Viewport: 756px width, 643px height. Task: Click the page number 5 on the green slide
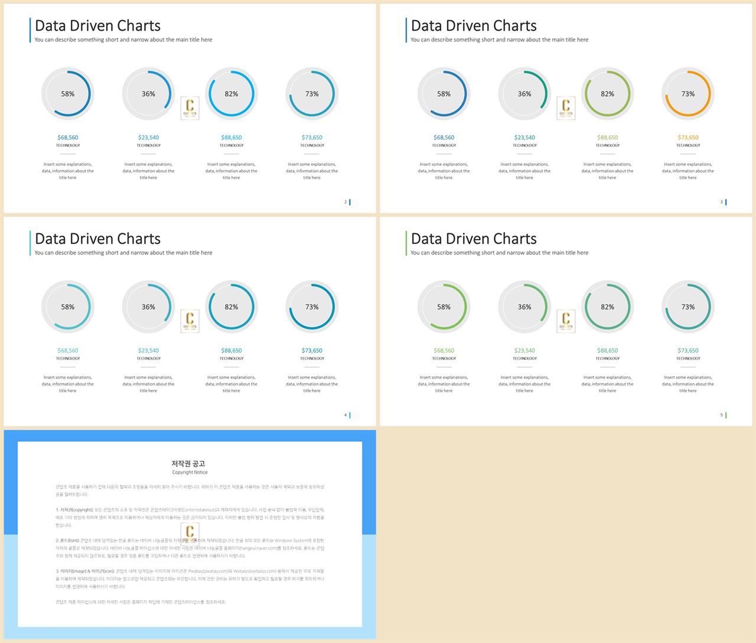[721, 415]
